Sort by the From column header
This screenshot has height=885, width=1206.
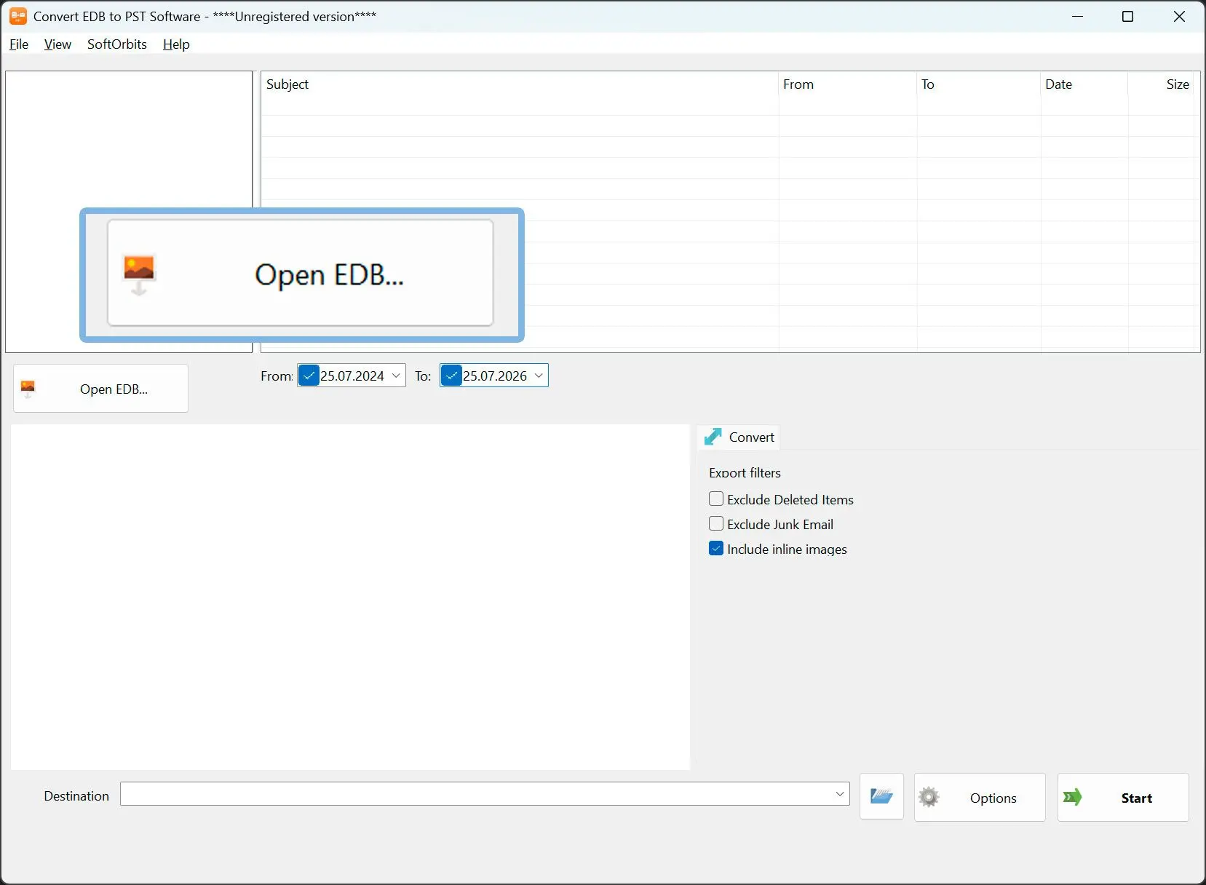click(847, 84)
